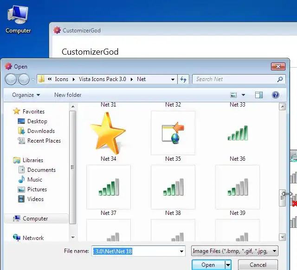Click the refresh button in address bar
Screen dimensions: 297x270
pyautogui.click(x=183, y=79)
